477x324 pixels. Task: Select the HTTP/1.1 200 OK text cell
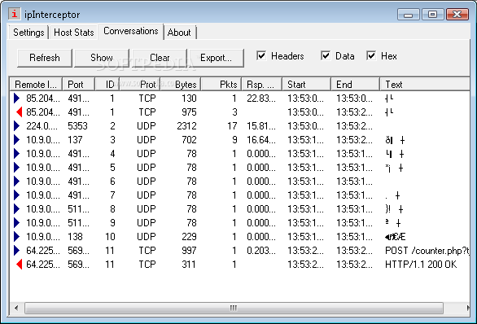[x=421, y=264]
